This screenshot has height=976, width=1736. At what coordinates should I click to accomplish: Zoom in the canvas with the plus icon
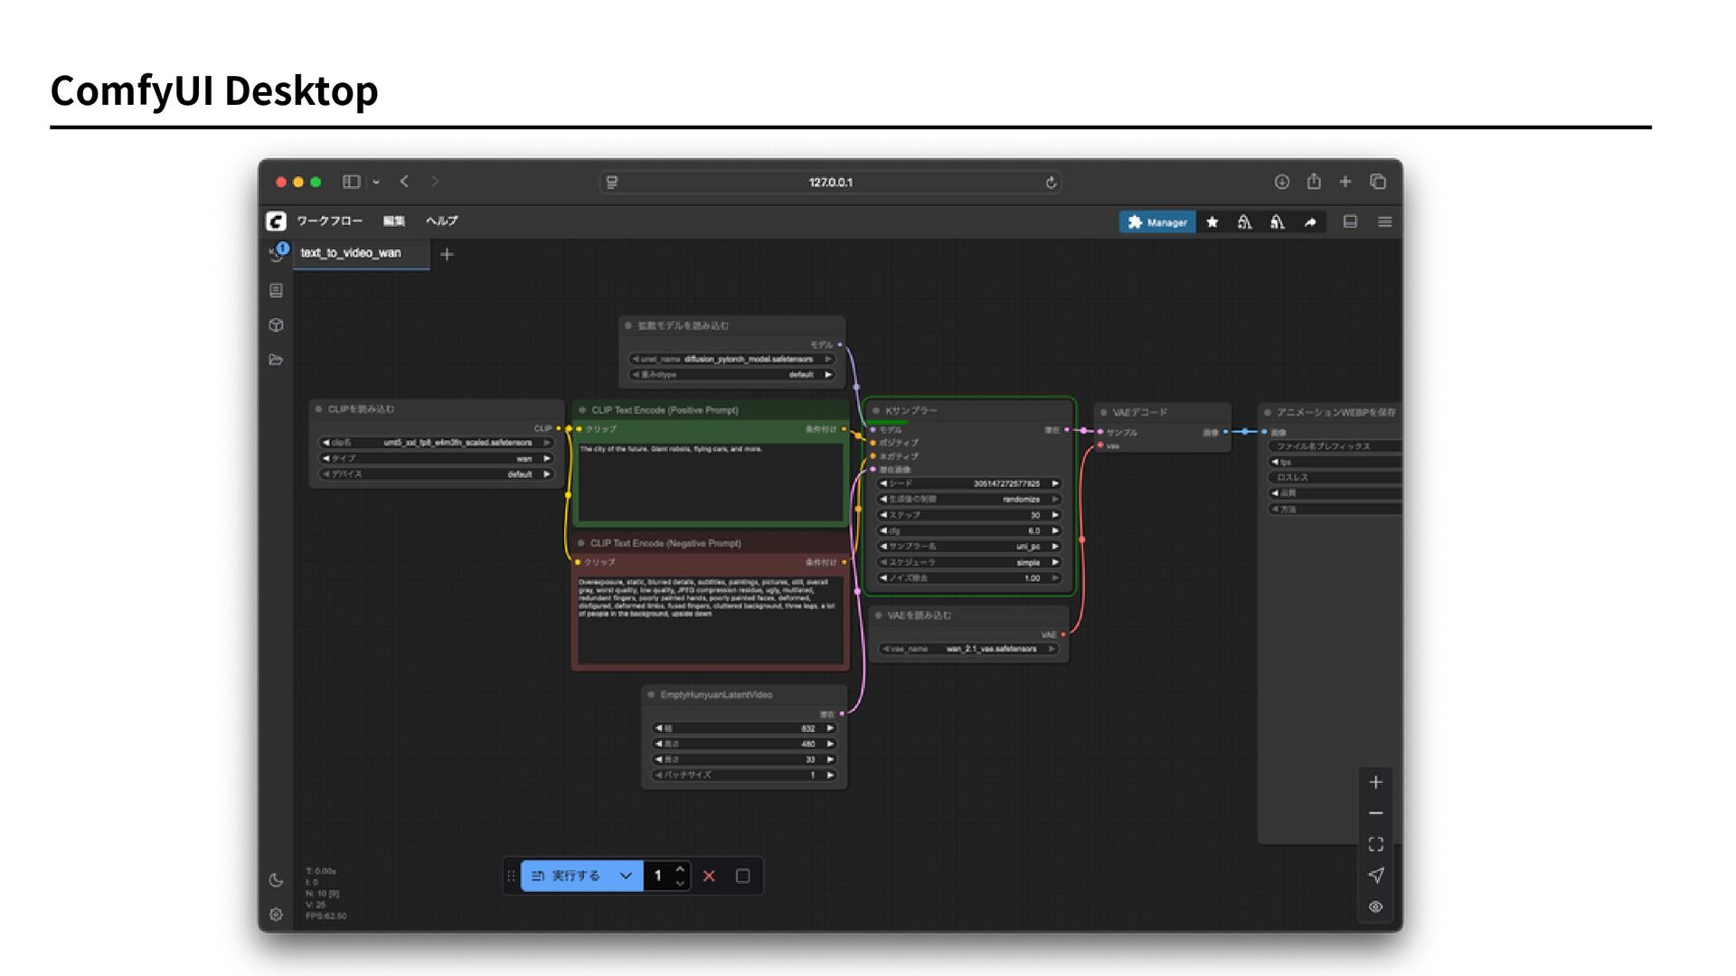coord(1375,783)
